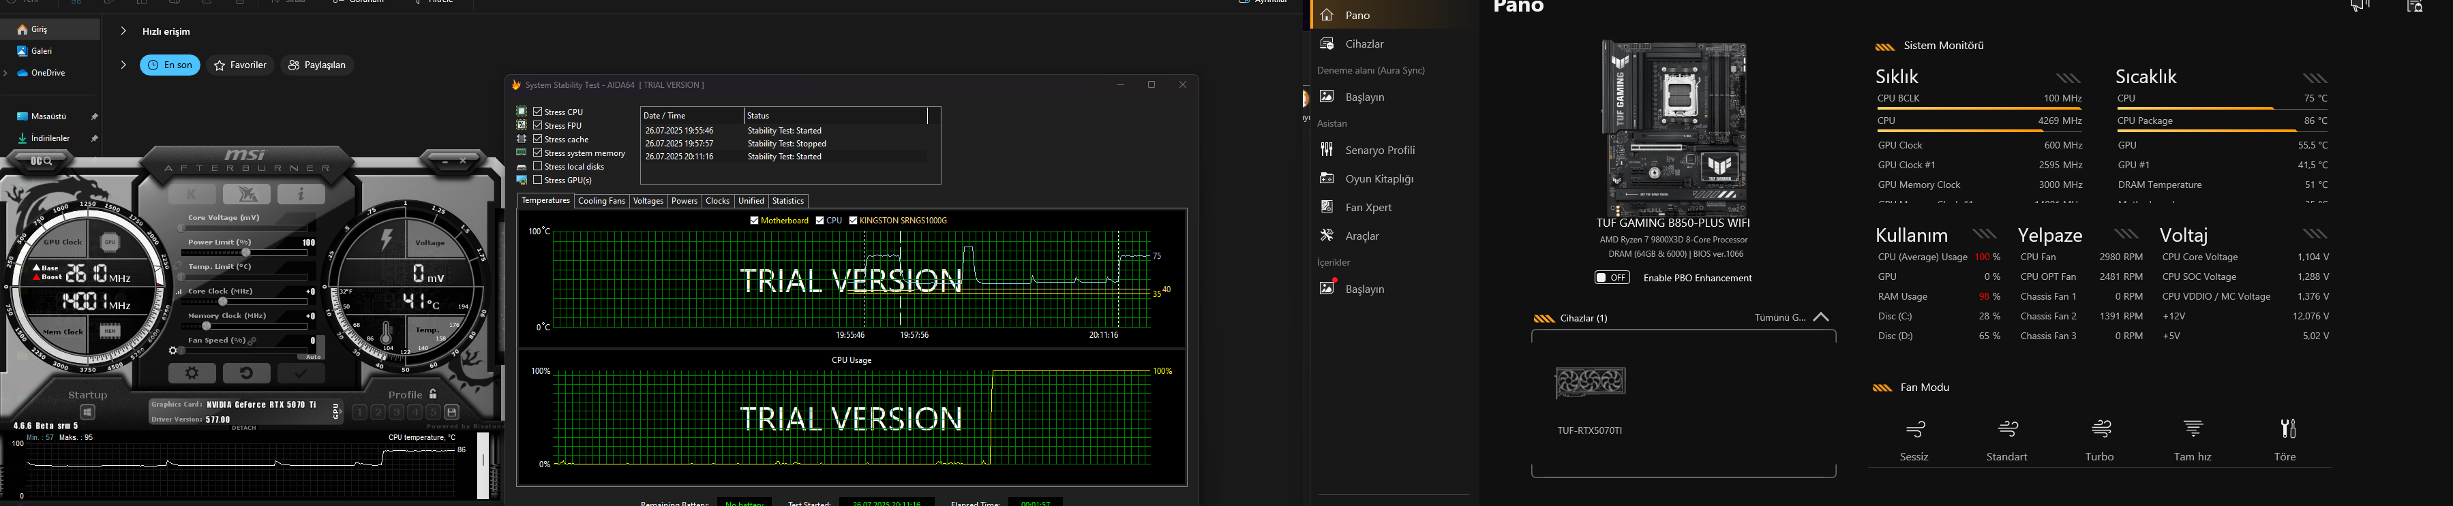Click the MEM chip icon on the Afterburner gauge

pos(110,332)
